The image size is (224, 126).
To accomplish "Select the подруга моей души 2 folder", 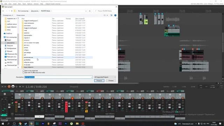I will click(x=57, y=21).
